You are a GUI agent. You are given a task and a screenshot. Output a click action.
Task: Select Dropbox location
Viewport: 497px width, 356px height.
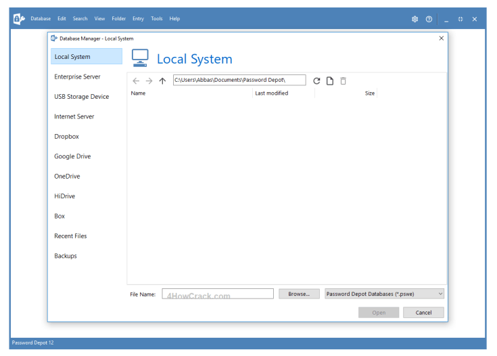pyautogui.click(x=66, y=137)
